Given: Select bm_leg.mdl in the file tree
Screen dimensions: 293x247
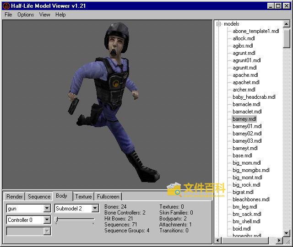Looking at the screenshot, I should click(x=245, y=207).
